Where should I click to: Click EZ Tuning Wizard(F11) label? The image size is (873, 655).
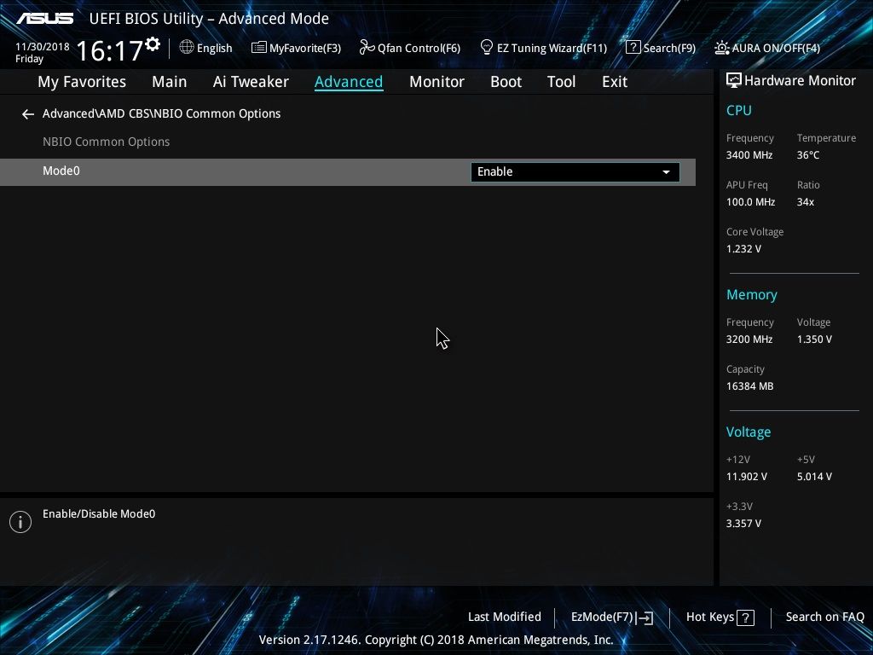(x=552, y=49)
